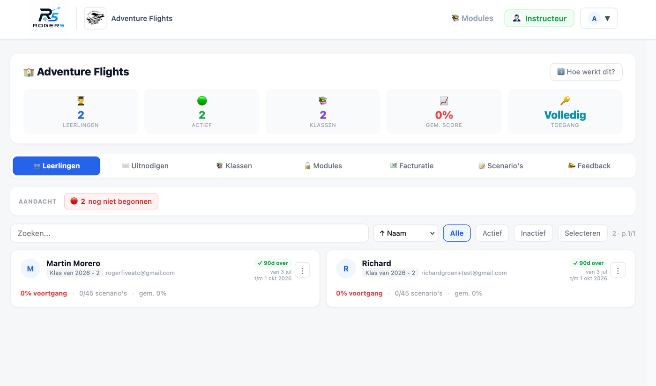Filter students by Inactief

tap(533, 233)
